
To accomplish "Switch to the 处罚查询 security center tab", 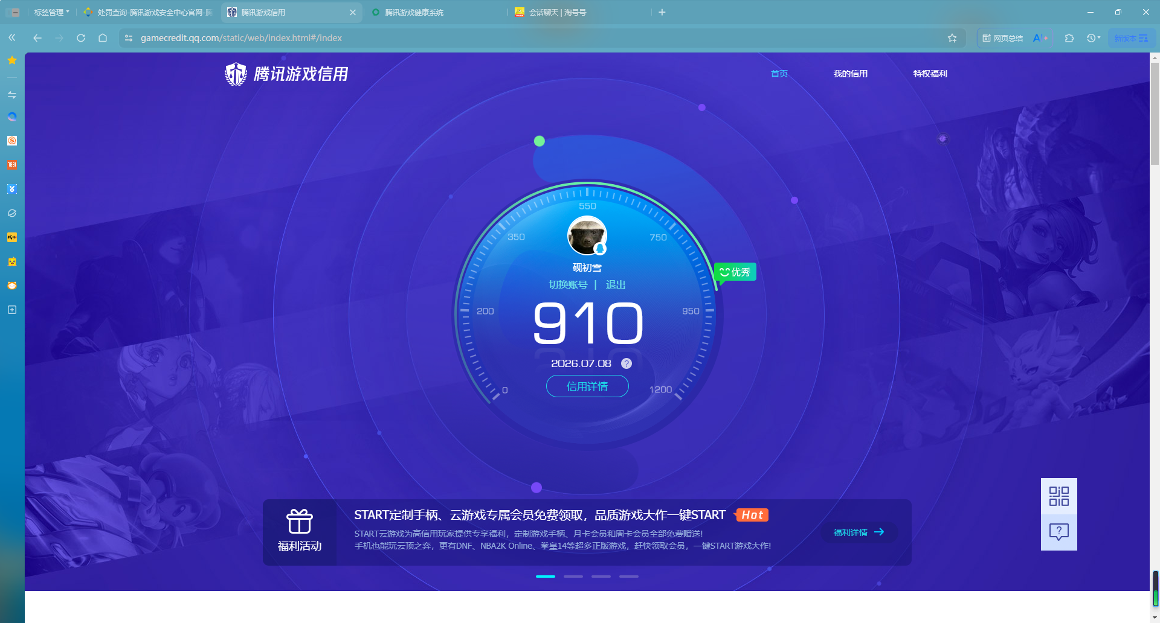I will [149, 12].
